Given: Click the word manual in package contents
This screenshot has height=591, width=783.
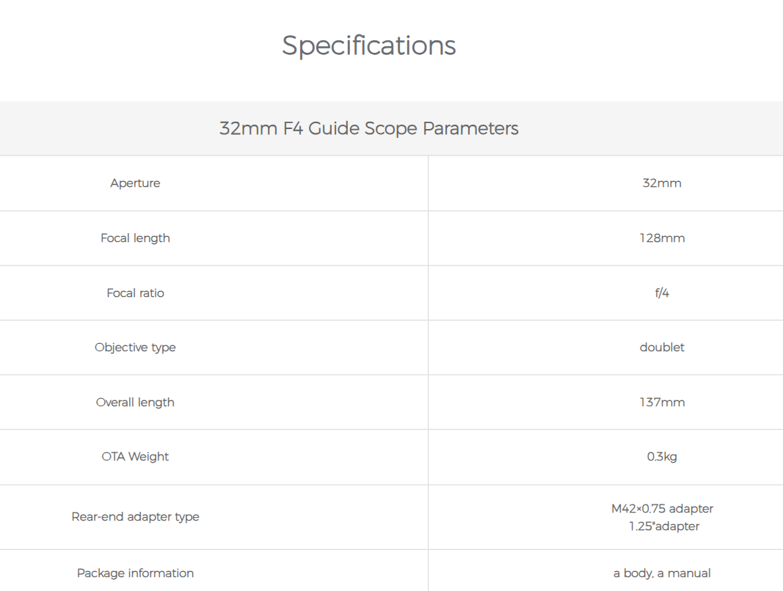Looking at the screenshot, I should tap(691, 573).
